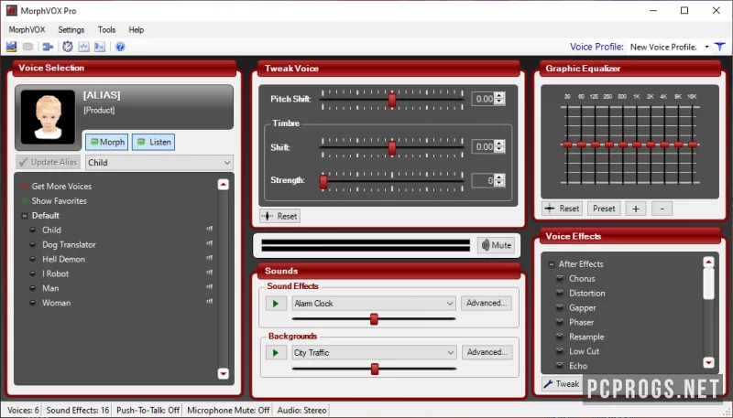Click the bullet icon beside Hell Demon voice
733x418 pixels.
33,259
